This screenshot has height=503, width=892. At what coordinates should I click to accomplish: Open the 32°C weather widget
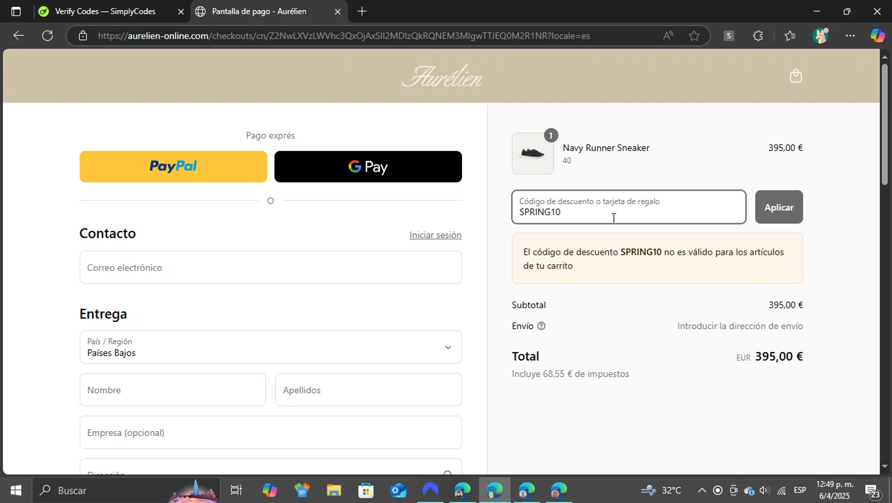pos(661,491)
